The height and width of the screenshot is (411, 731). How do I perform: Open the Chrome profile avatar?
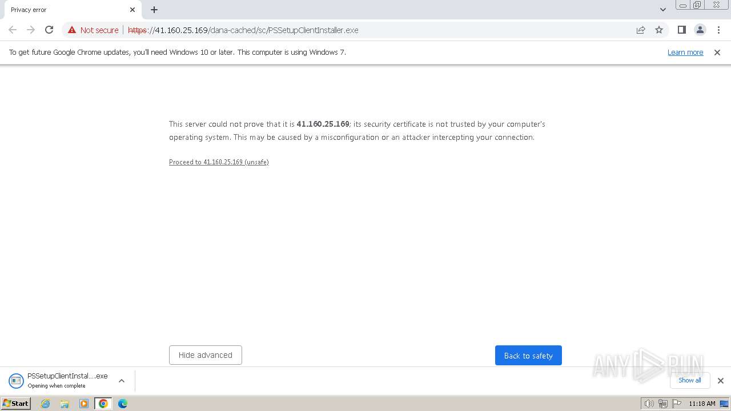(700, 30)
